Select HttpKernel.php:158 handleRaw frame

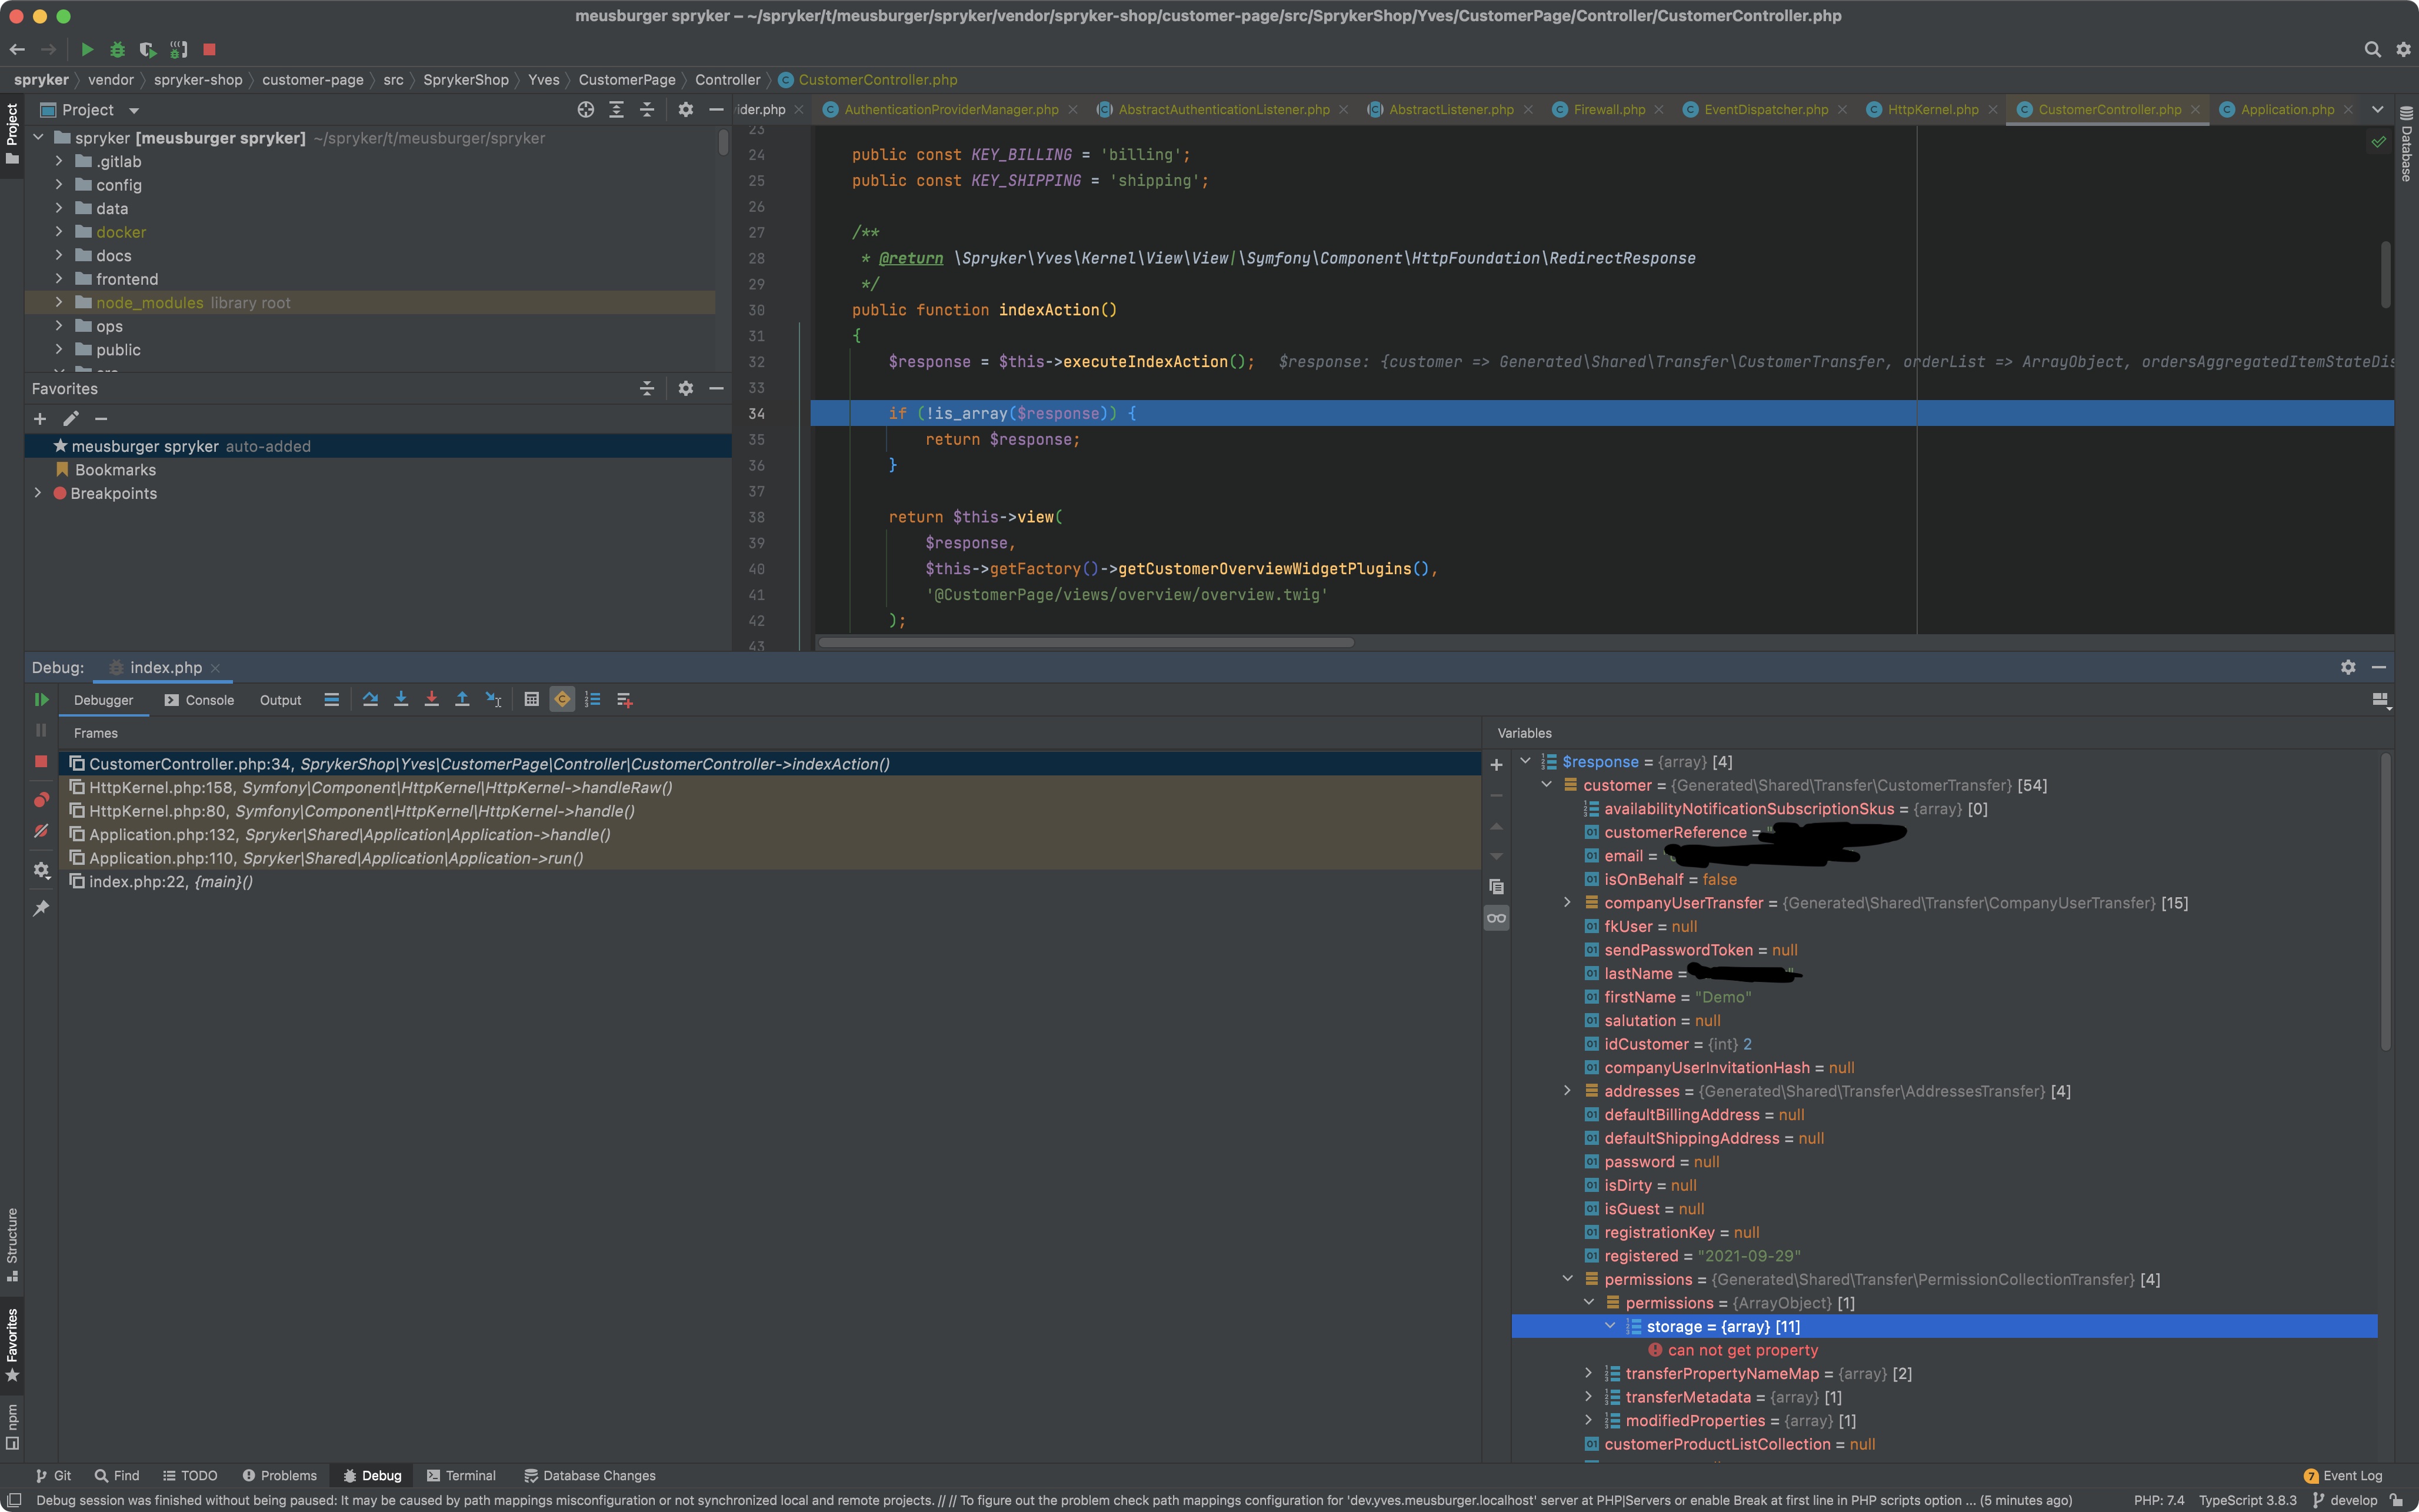click(769, 787)
